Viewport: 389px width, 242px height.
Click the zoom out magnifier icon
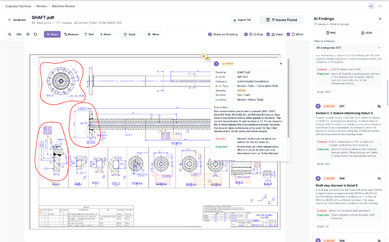click(x=10, y=34)
